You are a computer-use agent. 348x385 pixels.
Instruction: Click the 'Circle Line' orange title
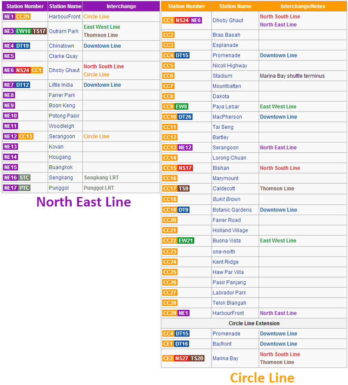click(262, 378)
